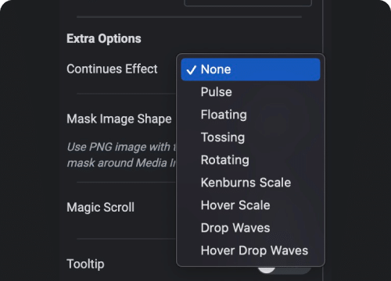
Task: Click the vertical panel divider line
Action: click(323, 140)
